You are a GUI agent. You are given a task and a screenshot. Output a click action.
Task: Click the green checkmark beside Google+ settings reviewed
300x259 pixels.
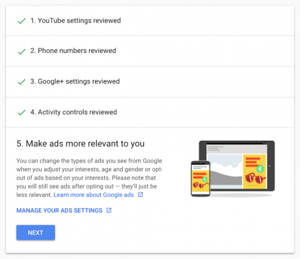pyautogui.click(x=21, y=82)
